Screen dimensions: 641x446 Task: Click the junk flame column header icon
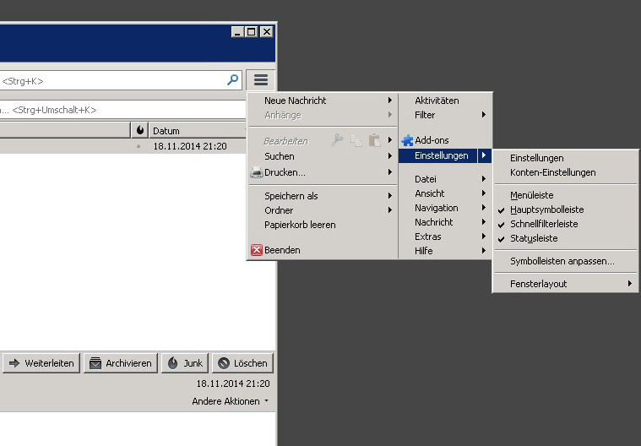(x=139, y=131)
